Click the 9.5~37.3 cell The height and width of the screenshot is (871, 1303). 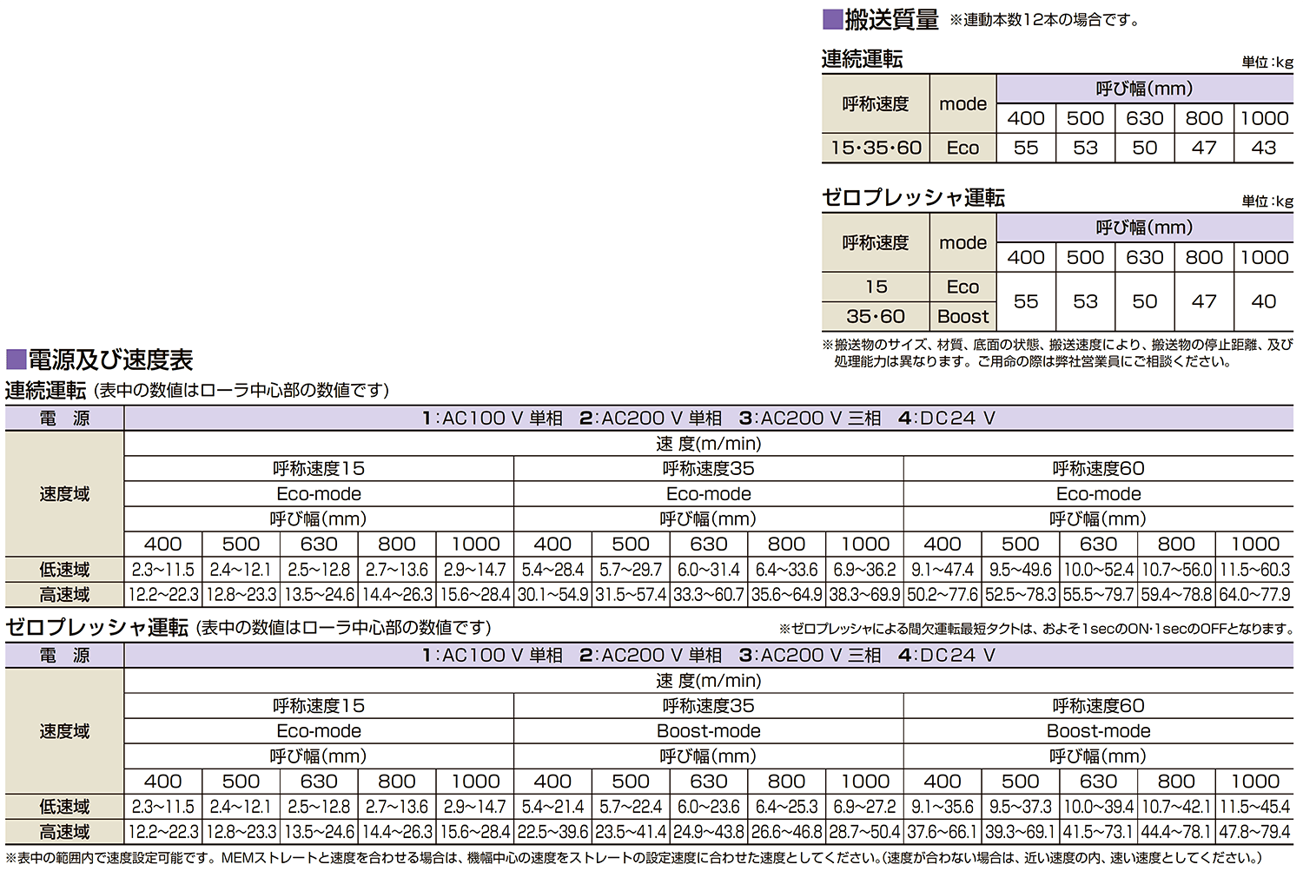[1021, 807]
